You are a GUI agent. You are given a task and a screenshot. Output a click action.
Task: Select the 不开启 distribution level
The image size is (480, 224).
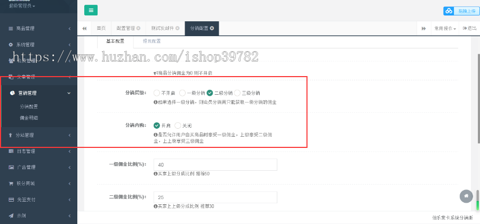(x=157, y=93)
